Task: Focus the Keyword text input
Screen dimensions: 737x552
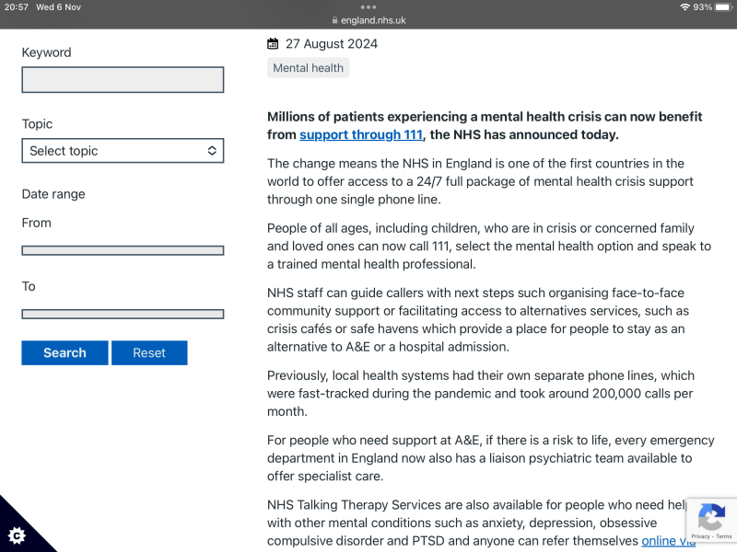Action: click(x=123, y=80)
